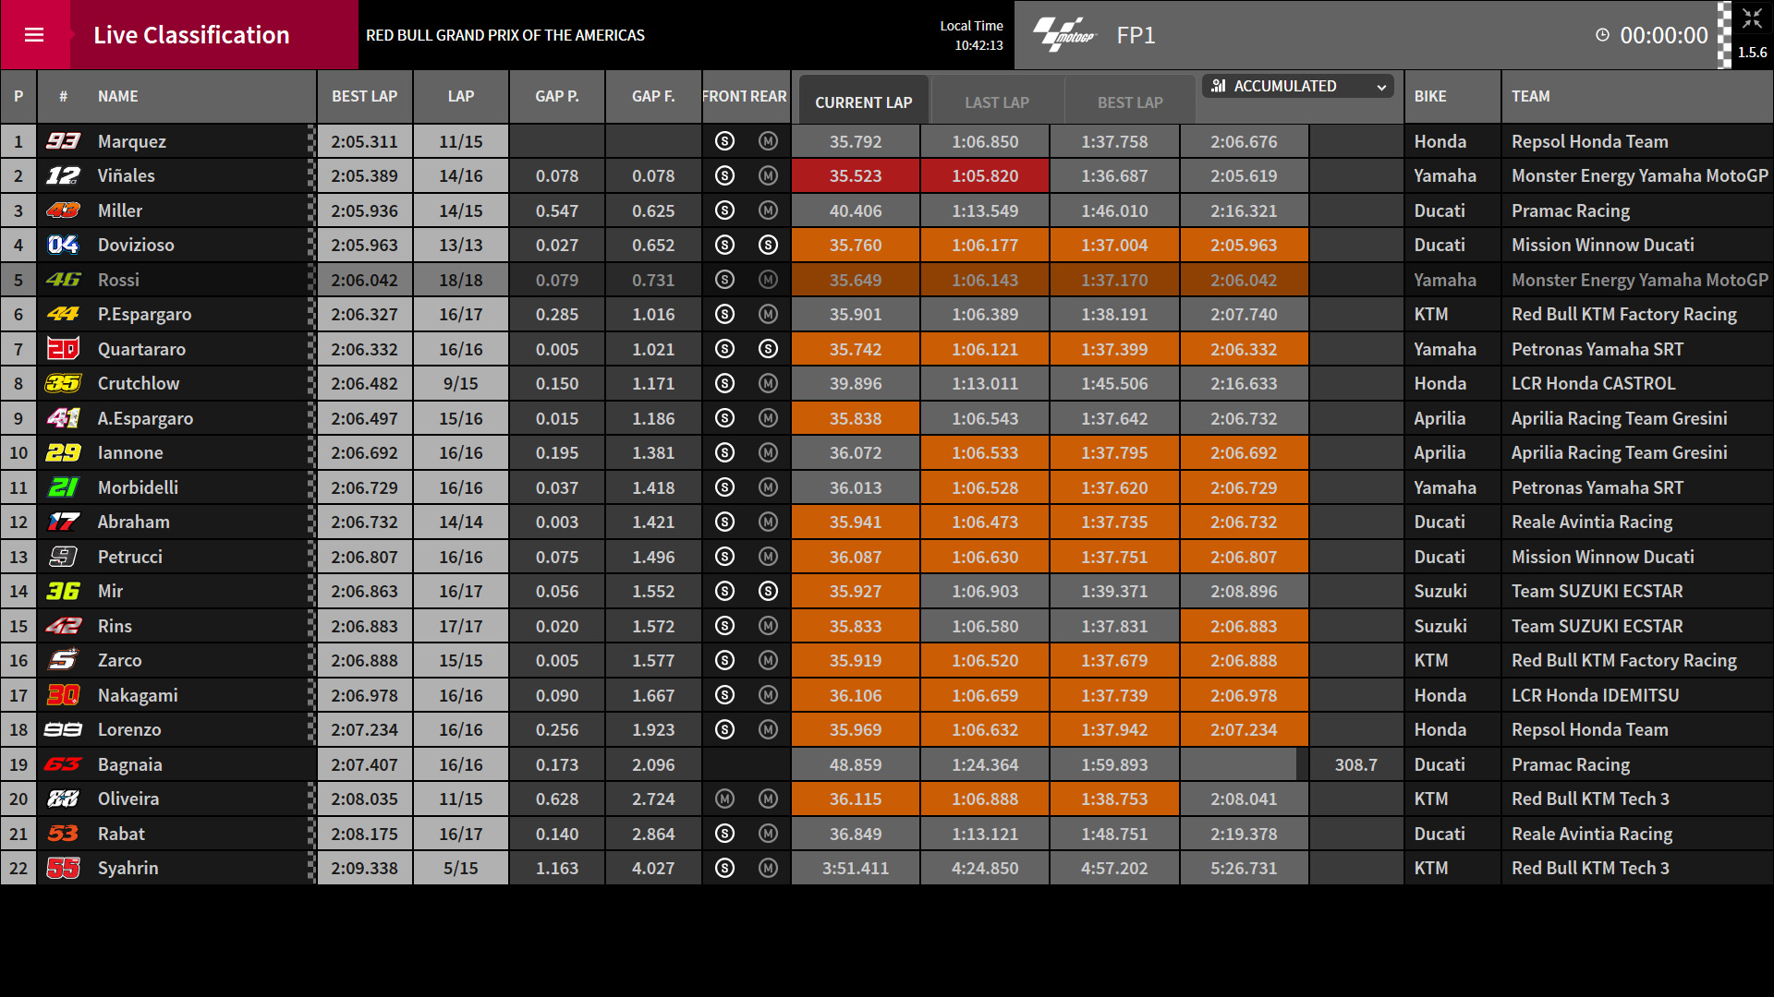Click Viñales' number 12 badge

63,175
